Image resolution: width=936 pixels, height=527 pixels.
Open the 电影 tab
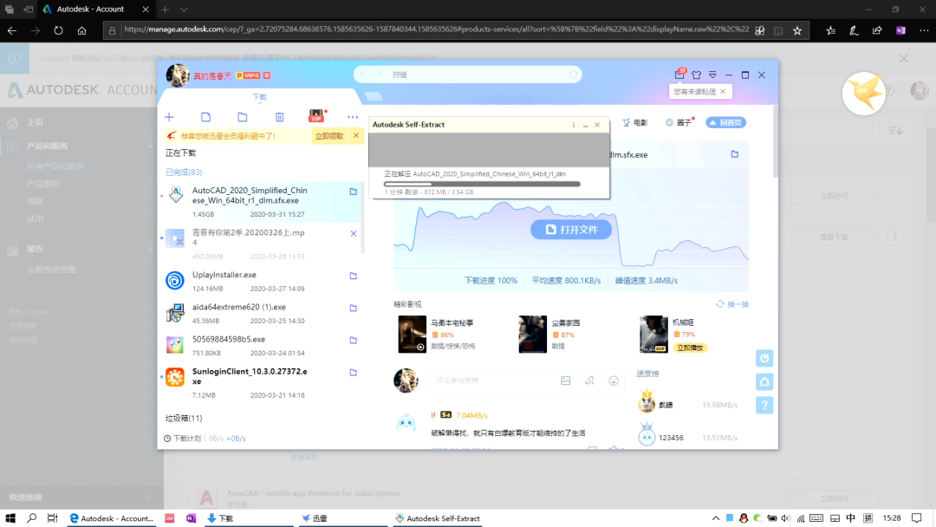[635, 122]
